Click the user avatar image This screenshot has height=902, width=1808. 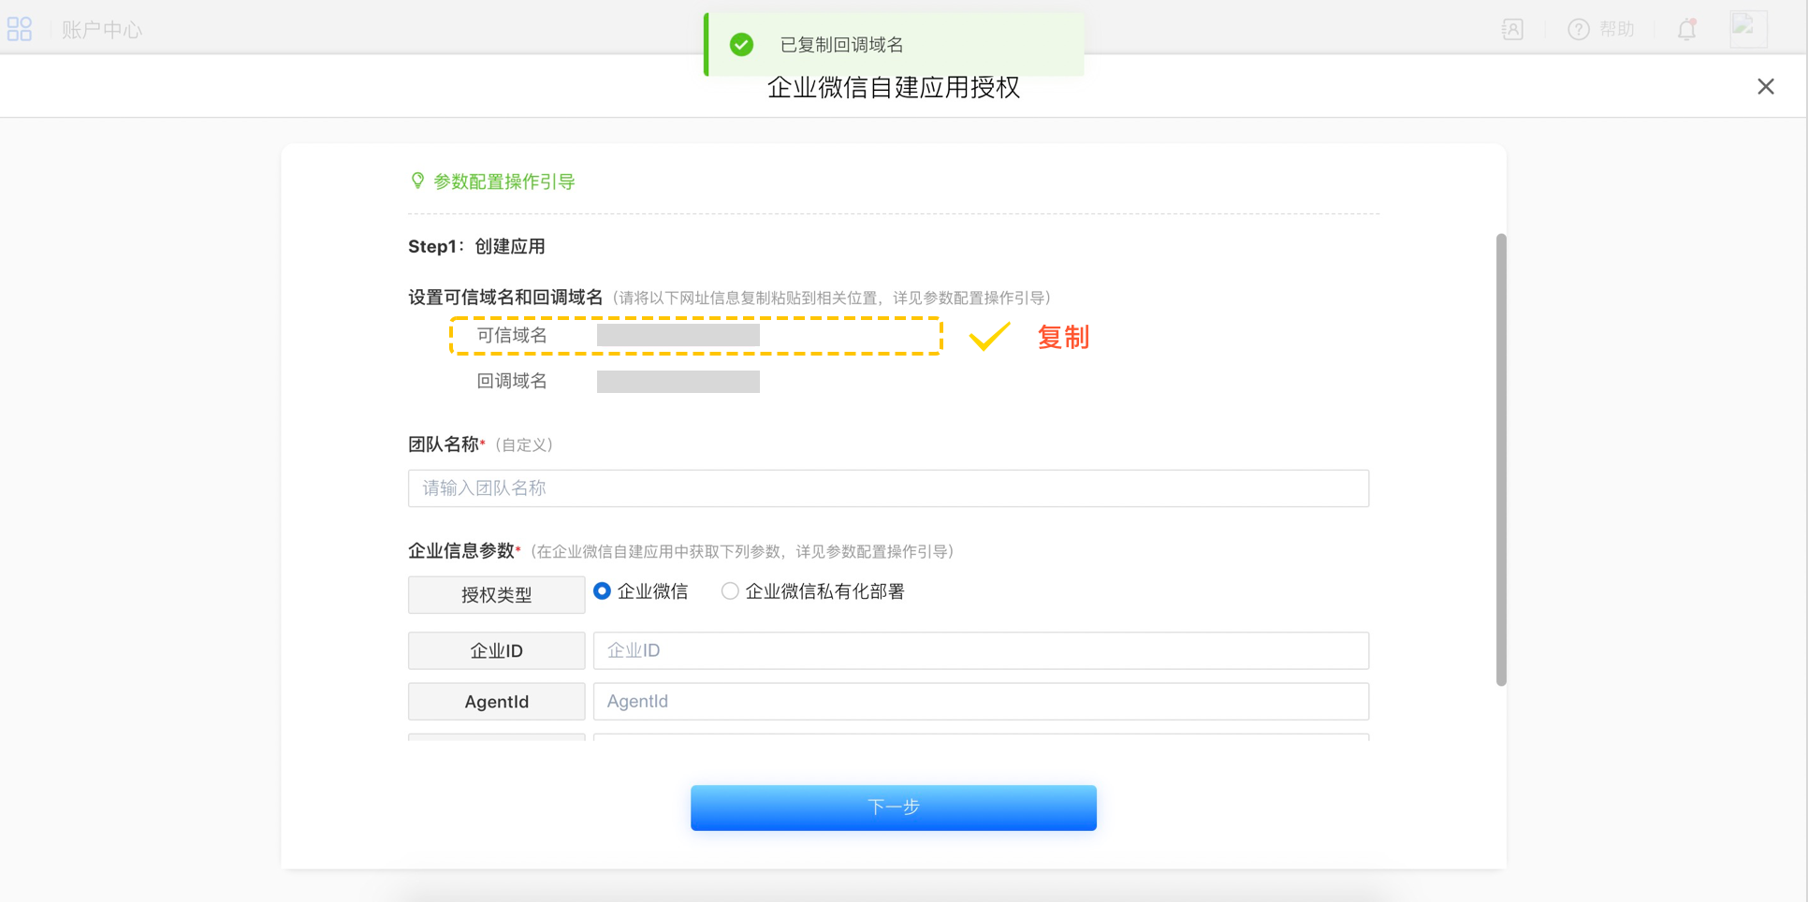coord(1747,28)
